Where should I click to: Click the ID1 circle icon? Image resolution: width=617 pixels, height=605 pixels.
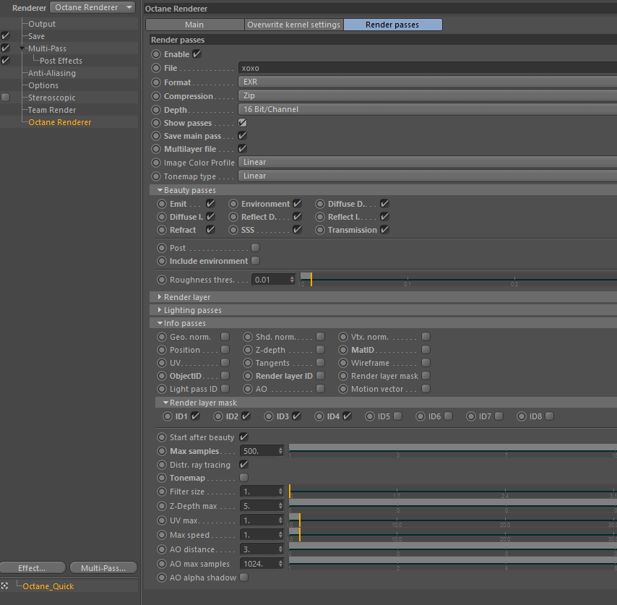pyautogui.click(x=168, y=416)
